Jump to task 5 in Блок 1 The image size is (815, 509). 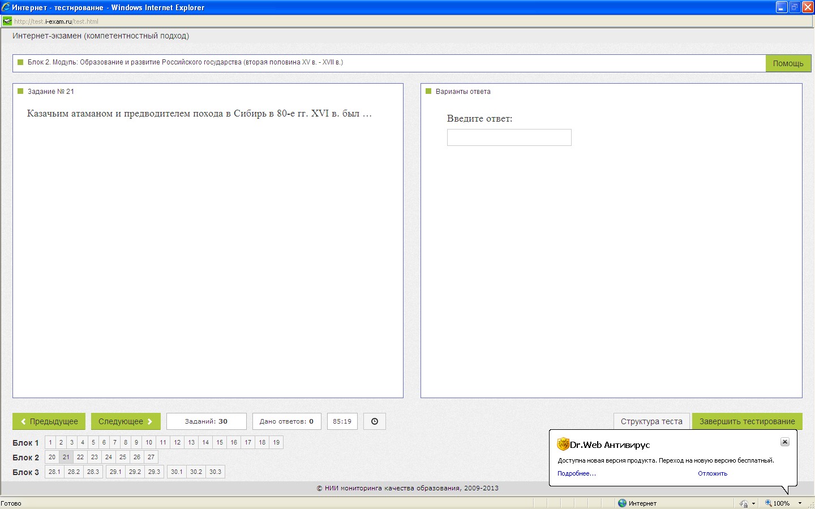coord(93,442)
